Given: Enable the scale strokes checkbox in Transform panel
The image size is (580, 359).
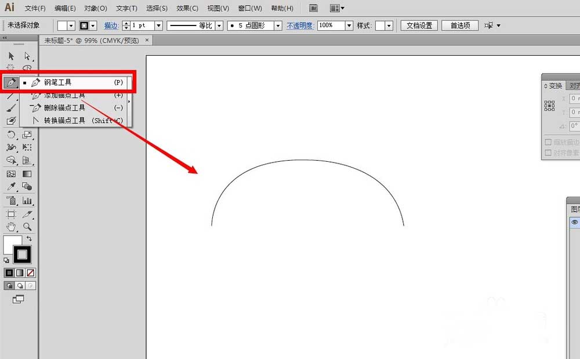Looking at the screenshot, I should [x=548, y=142].
